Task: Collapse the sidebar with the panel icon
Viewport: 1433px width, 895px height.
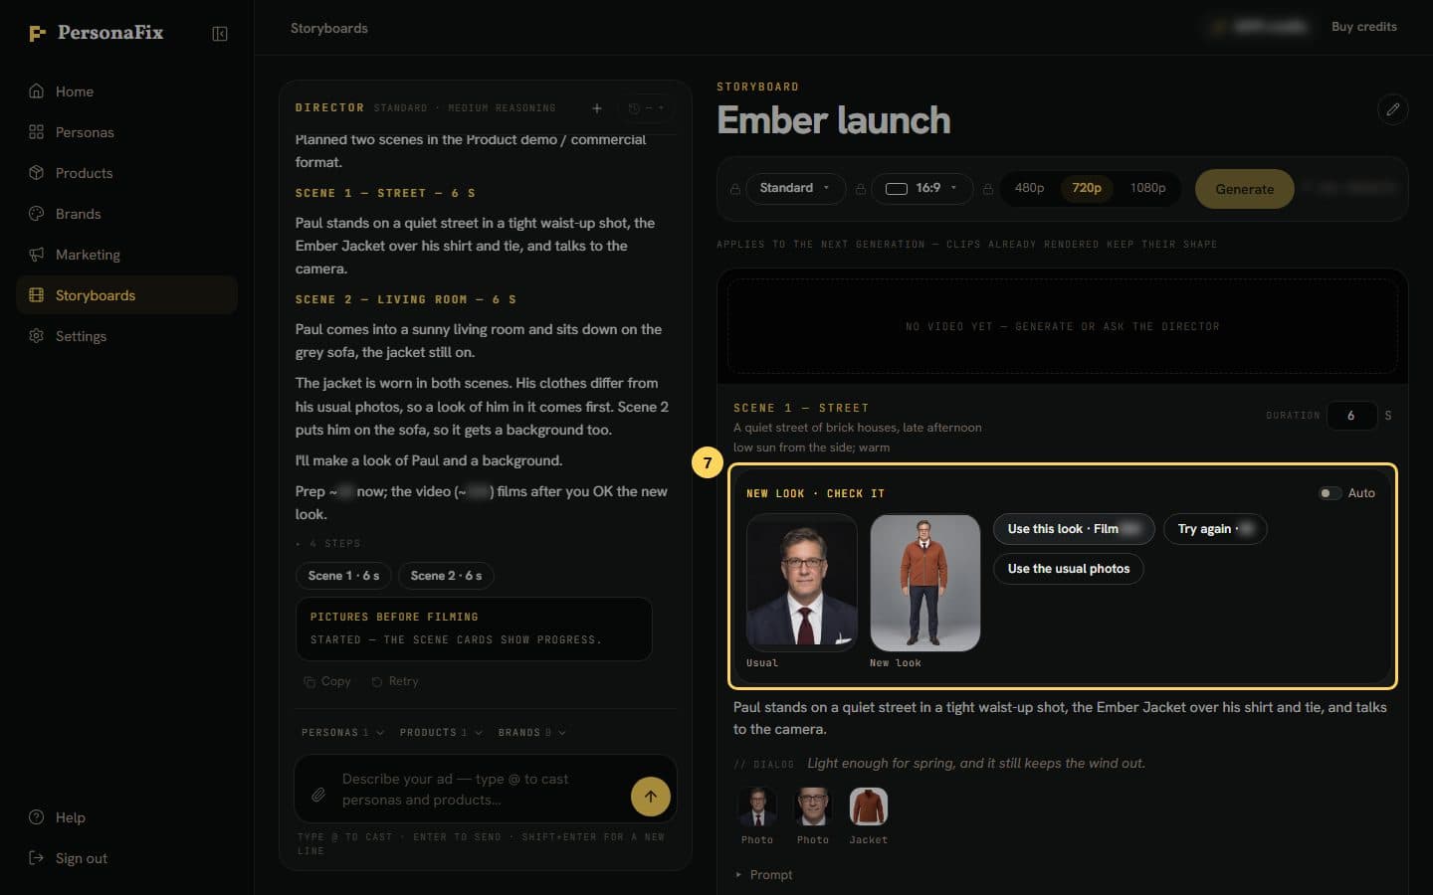Action: click(220, 34)
